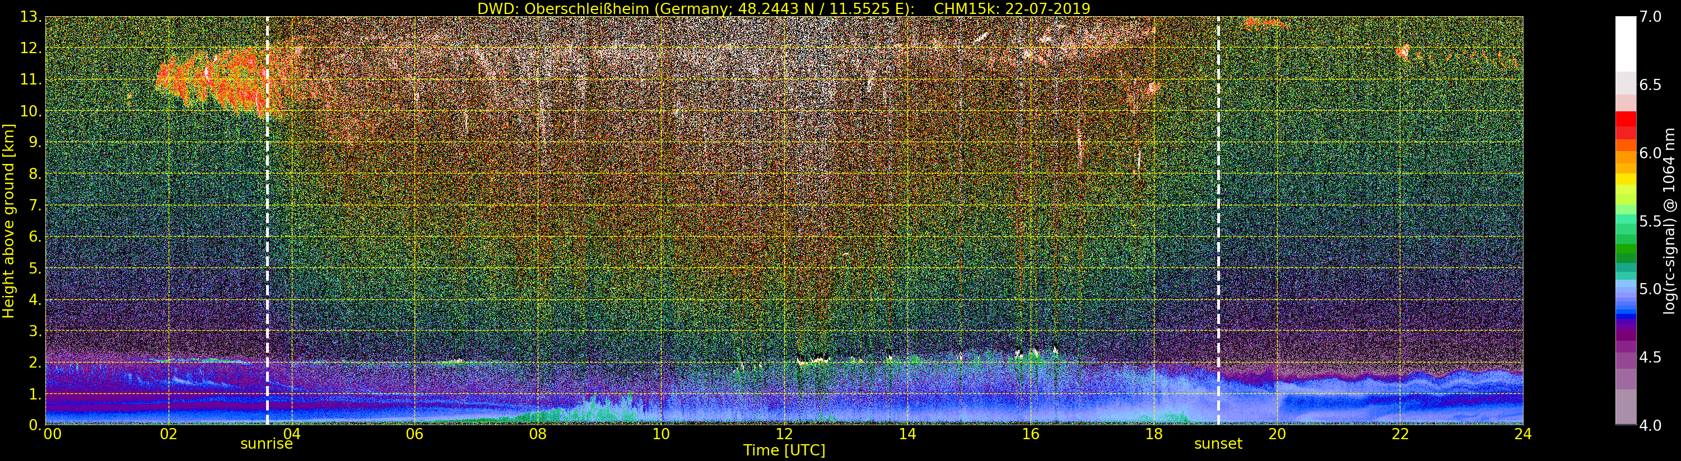Click the time tick label '16'
Viewport: 1681px width, 461px height.
pos(1031,434)
